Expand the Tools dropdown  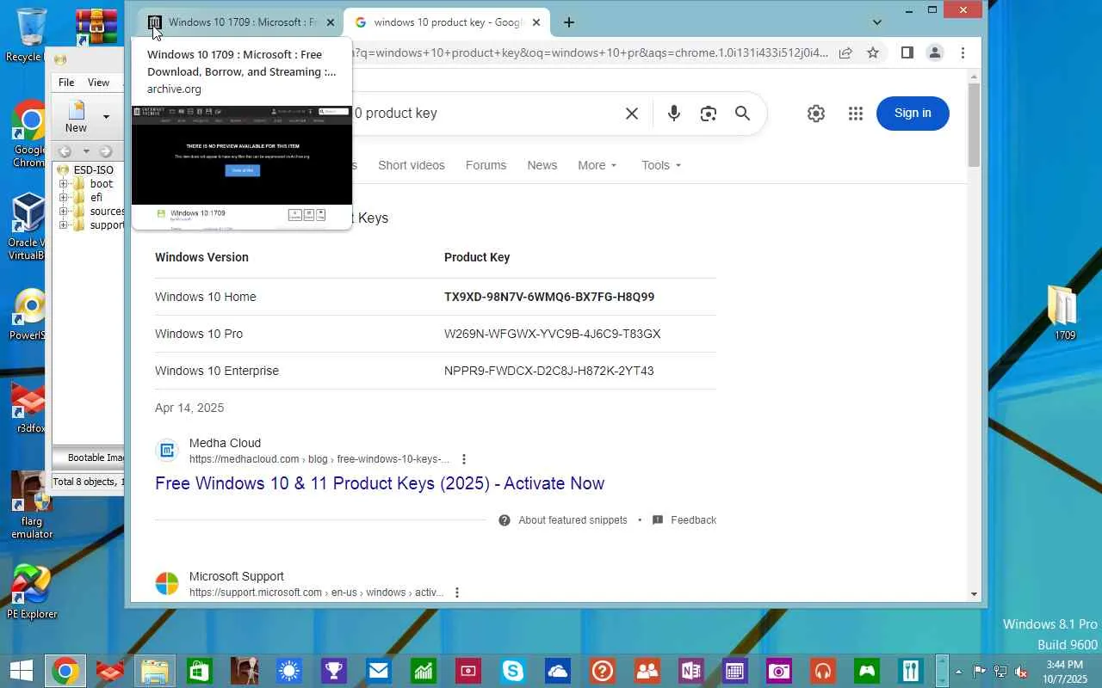coord(661,165)
